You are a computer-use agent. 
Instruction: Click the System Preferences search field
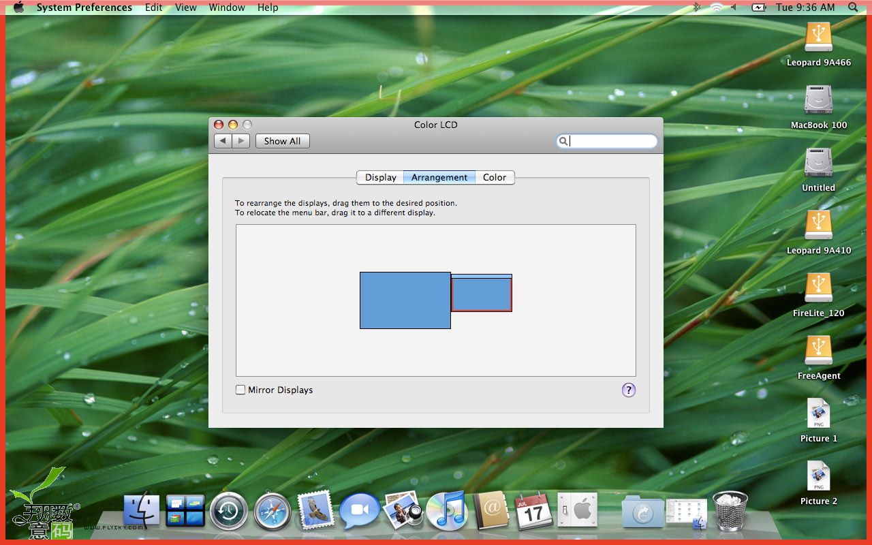coord(612,141)
